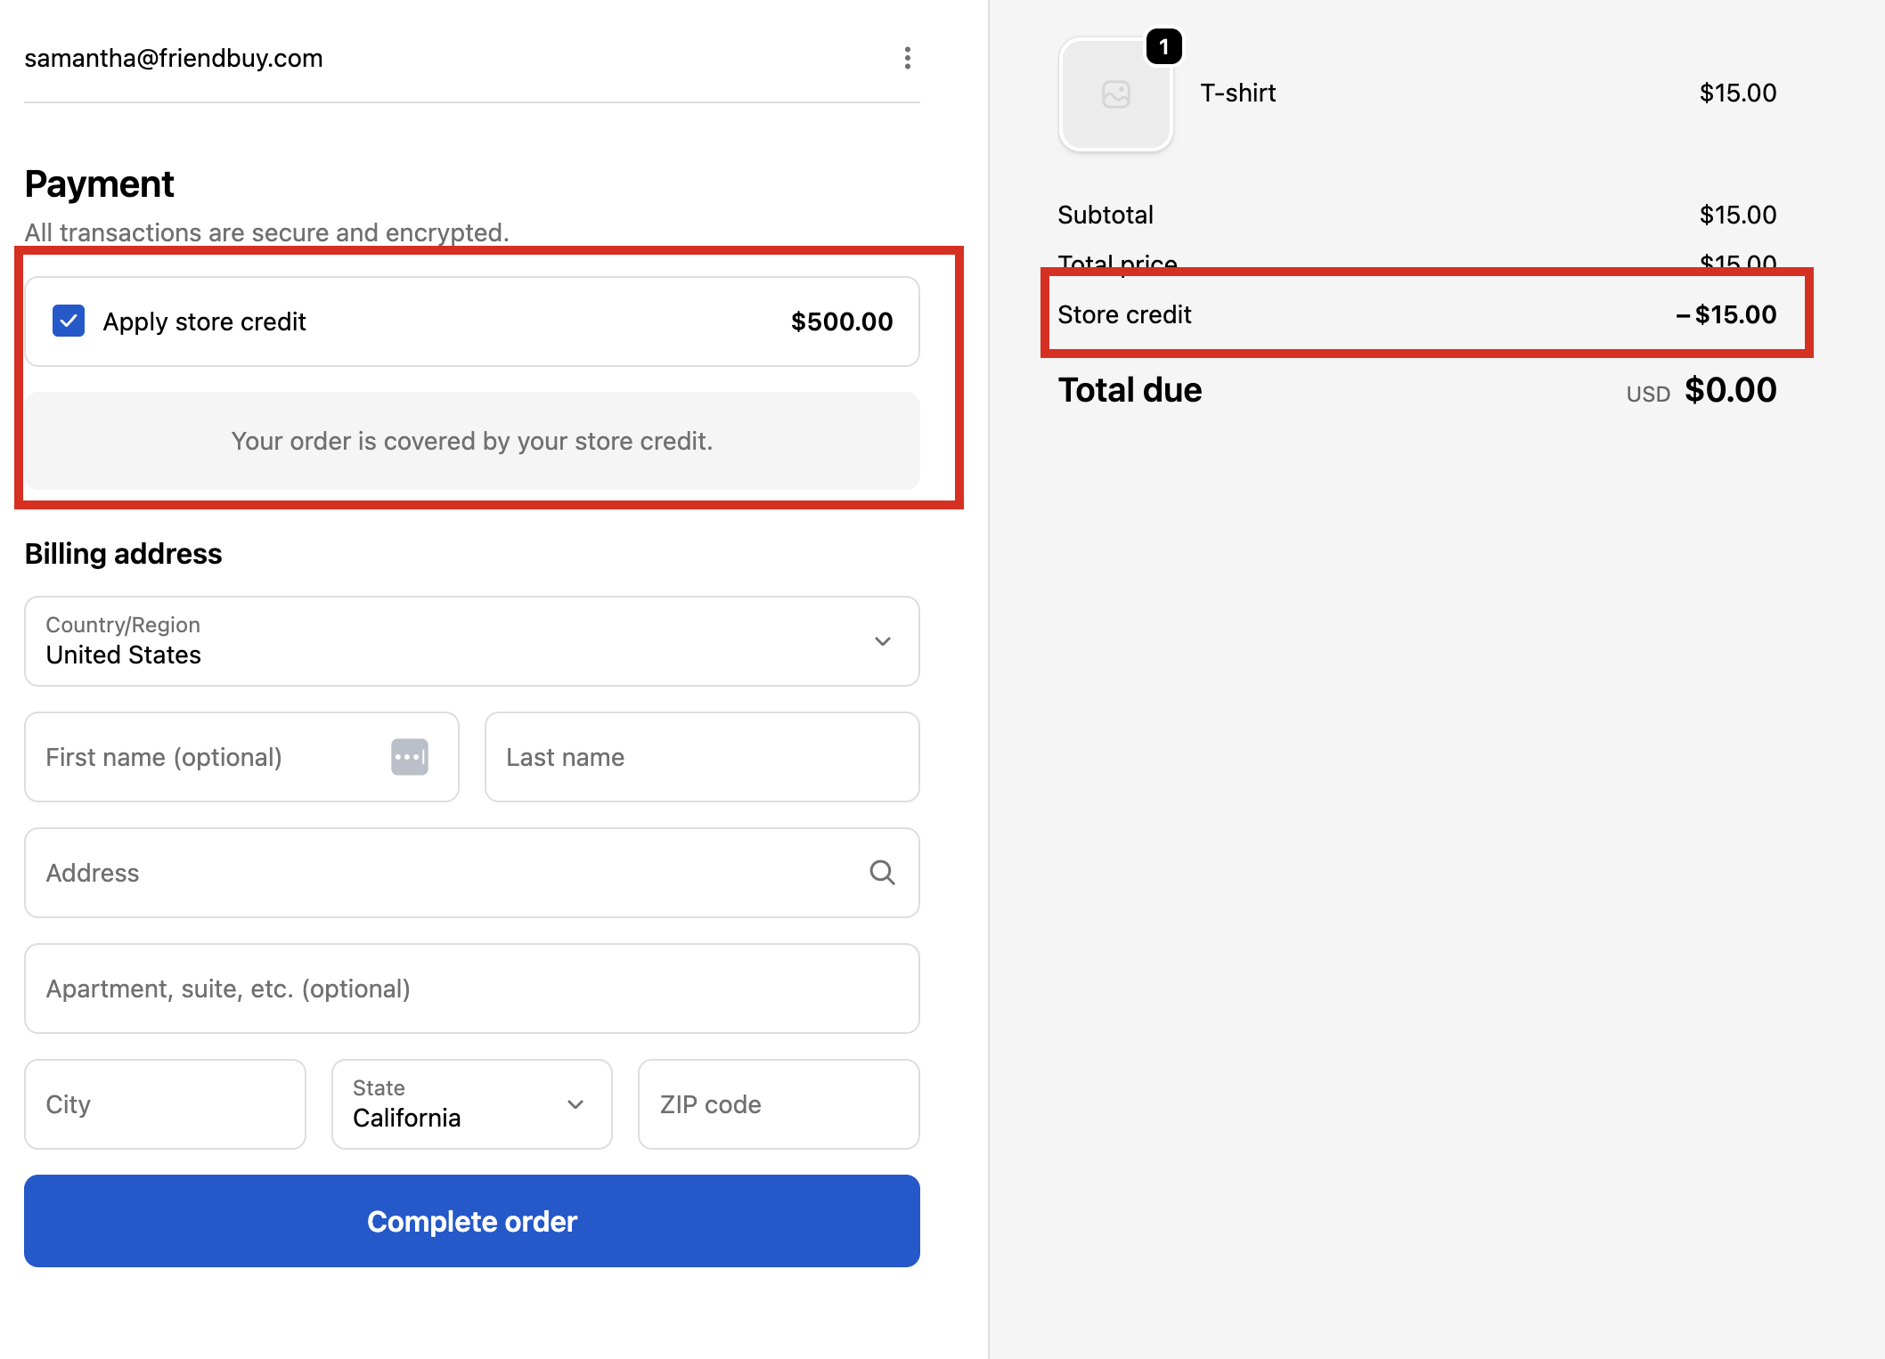The width and height of the screenshot is (1885, 1359).
Task: Open the three-dot menu beside the email
Action: (x=907, y=58)
